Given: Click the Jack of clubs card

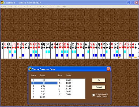Looking at the screenshot, I should pyautogui.click(x=83, y=50).
